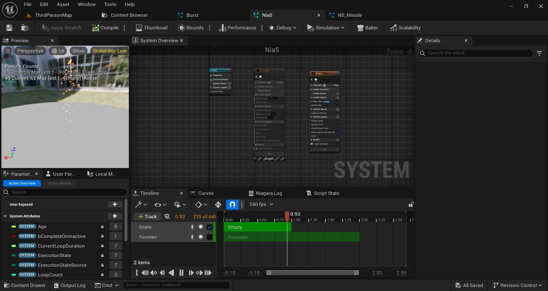
Task: Open the Tools menu
Action: pyautogui.click(x=110, y=4)
